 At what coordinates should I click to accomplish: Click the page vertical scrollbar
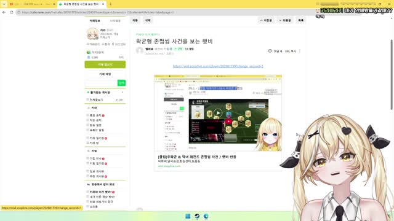point(392,74)
